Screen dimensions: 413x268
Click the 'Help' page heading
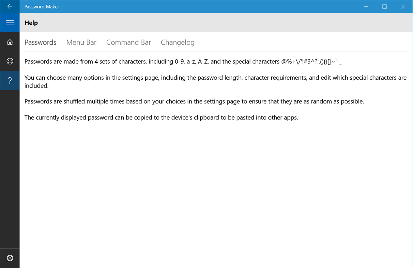31,23
